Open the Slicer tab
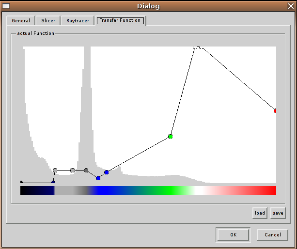Viewport: 297px width, 249px height. pyautogui.click(x=48, y=21)
